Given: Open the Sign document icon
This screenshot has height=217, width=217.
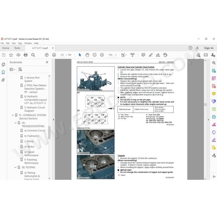Looking at the screenshot, I should click(x=158, y=55).
